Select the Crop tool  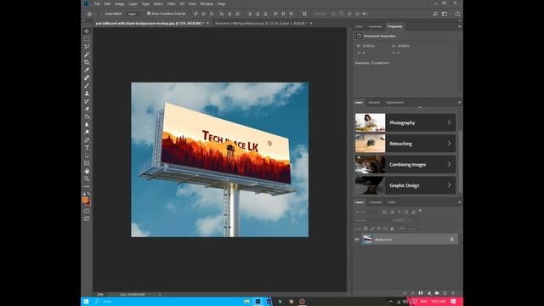tap(87, 62)
